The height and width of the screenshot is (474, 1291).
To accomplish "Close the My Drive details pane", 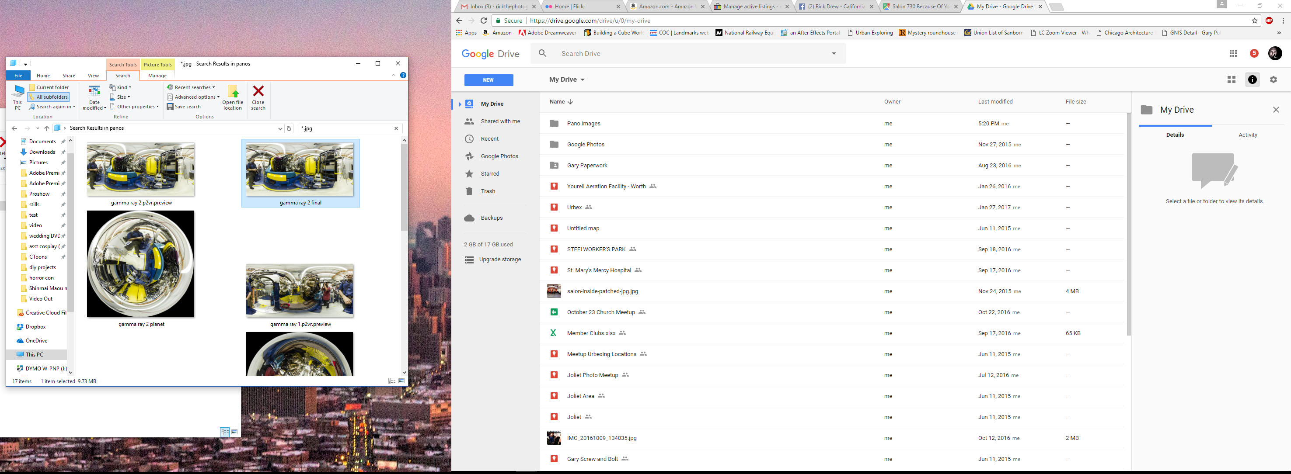I will pyautogui.click(x=1276, y=110).
